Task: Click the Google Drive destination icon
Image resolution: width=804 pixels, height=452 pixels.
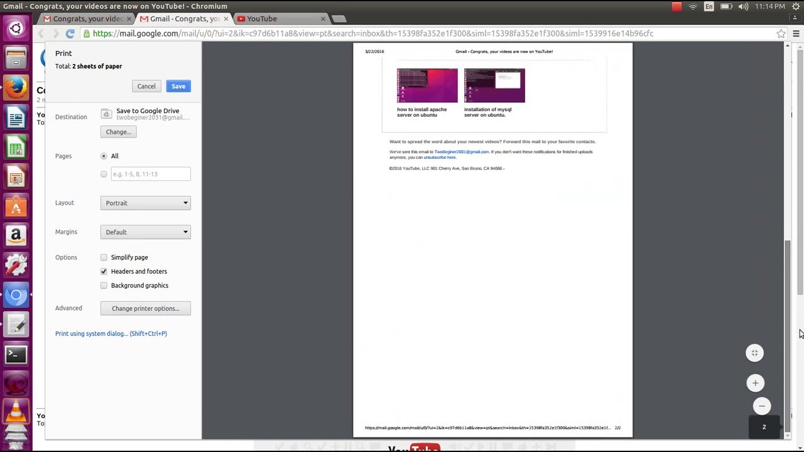Action: [106, 114]
